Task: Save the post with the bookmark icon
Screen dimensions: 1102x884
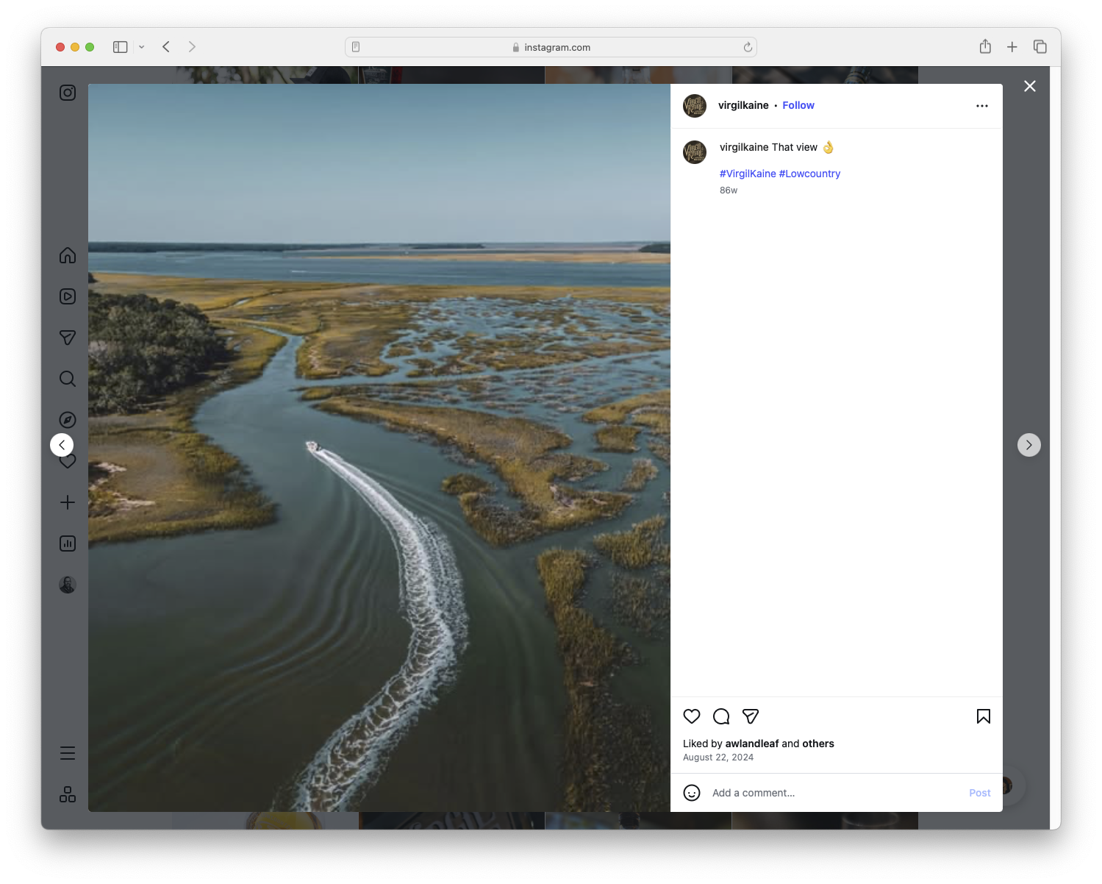Action: point(983,716)
